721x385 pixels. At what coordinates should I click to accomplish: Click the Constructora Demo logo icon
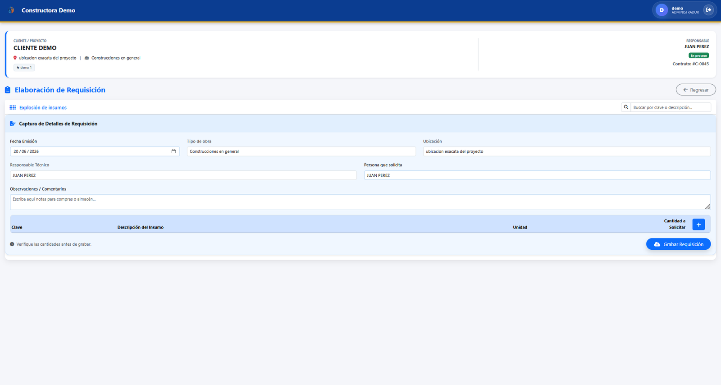point(11,10)
